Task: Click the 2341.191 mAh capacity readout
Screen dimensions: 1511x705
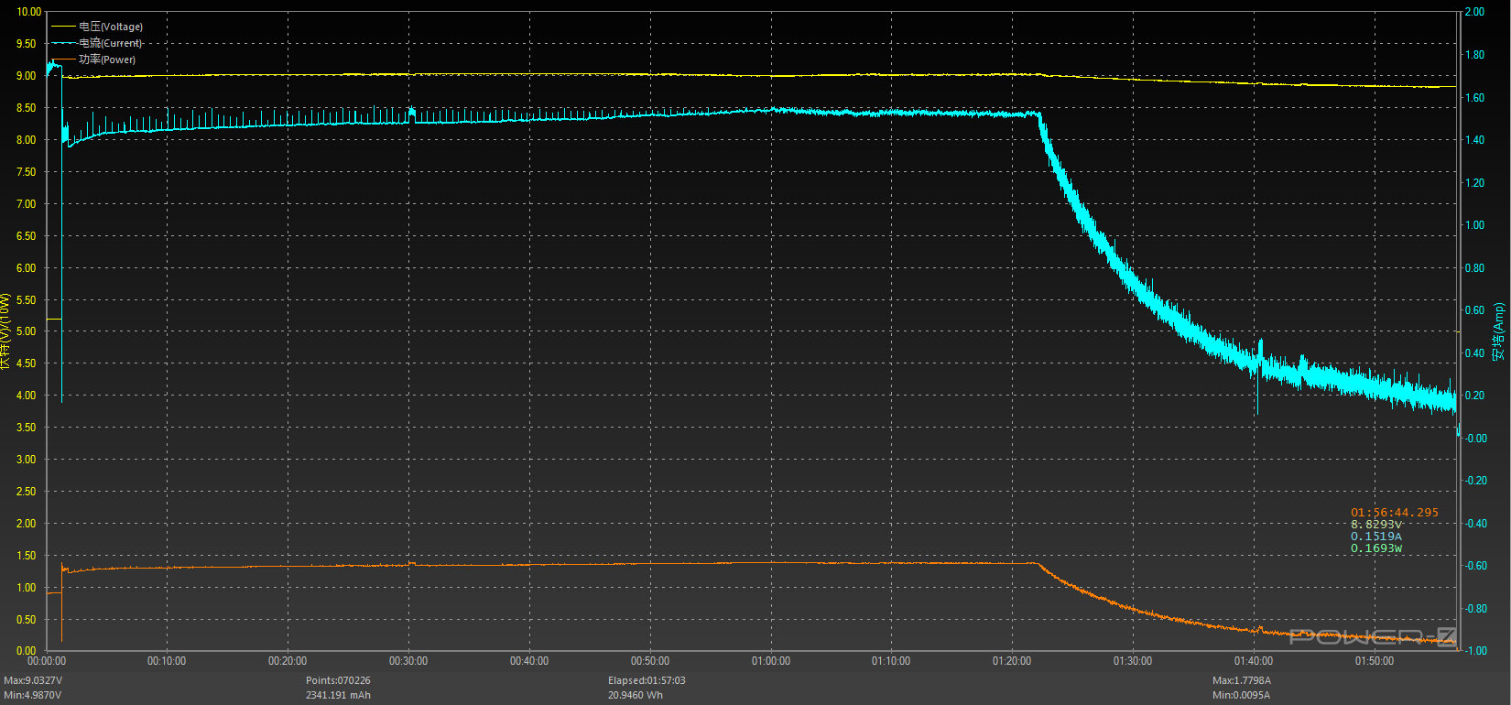Action: pyautogui.click(x=338, y=695)
